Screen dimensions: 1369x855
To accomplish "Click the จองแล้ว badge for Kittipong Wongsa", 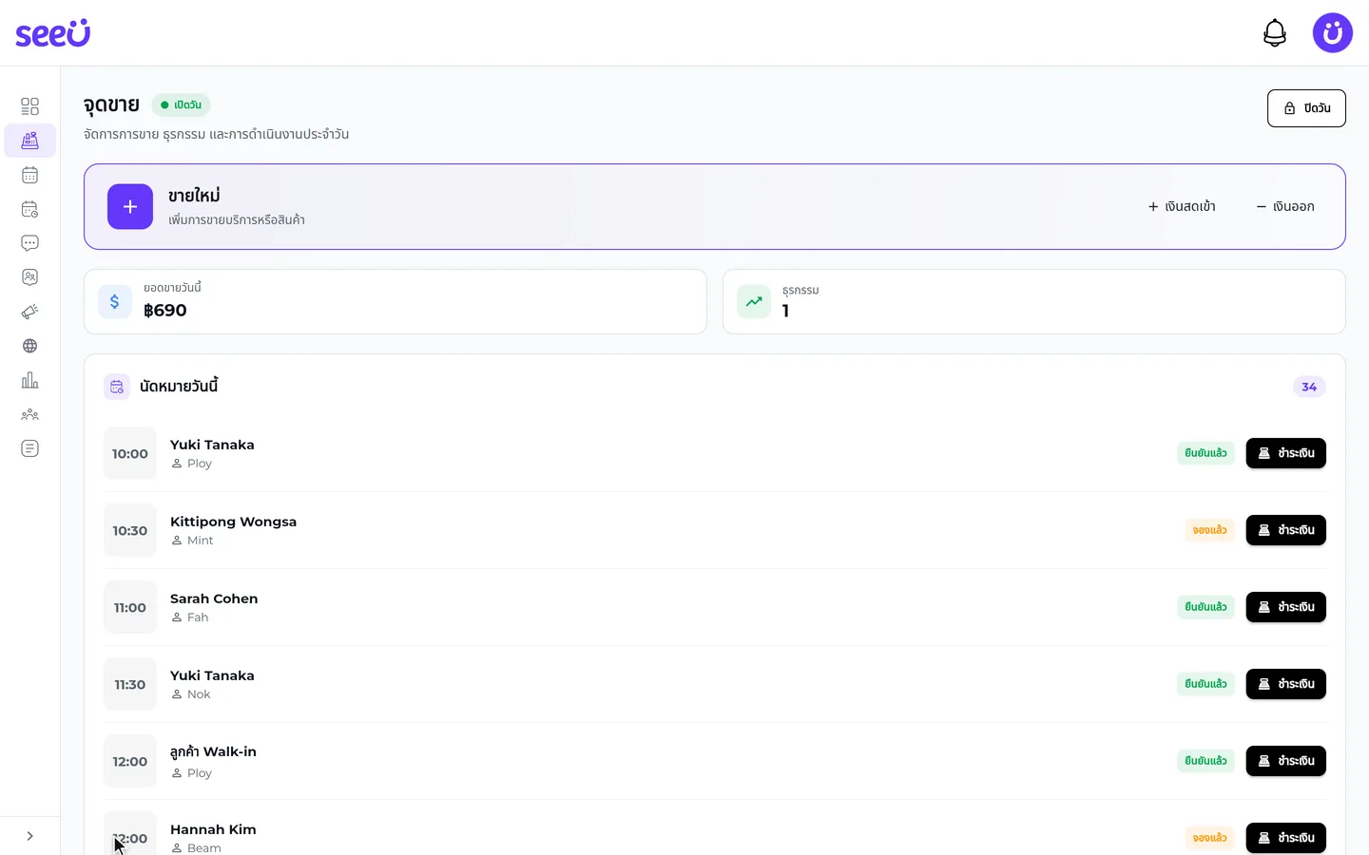I will [1209, 530].
